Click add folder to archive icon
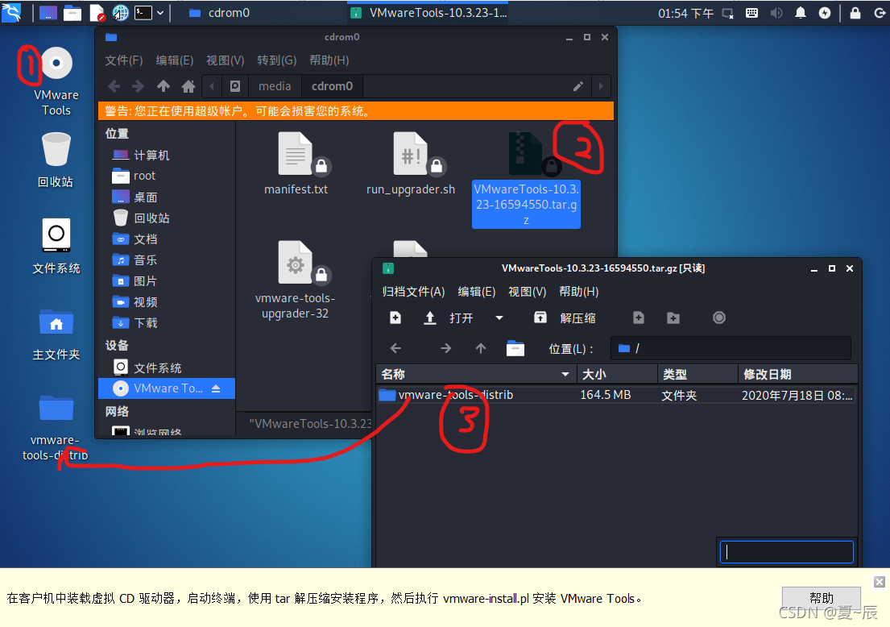The width and height of the screenshot is (890, 627). pyautogui.click(x=673, y=318)
